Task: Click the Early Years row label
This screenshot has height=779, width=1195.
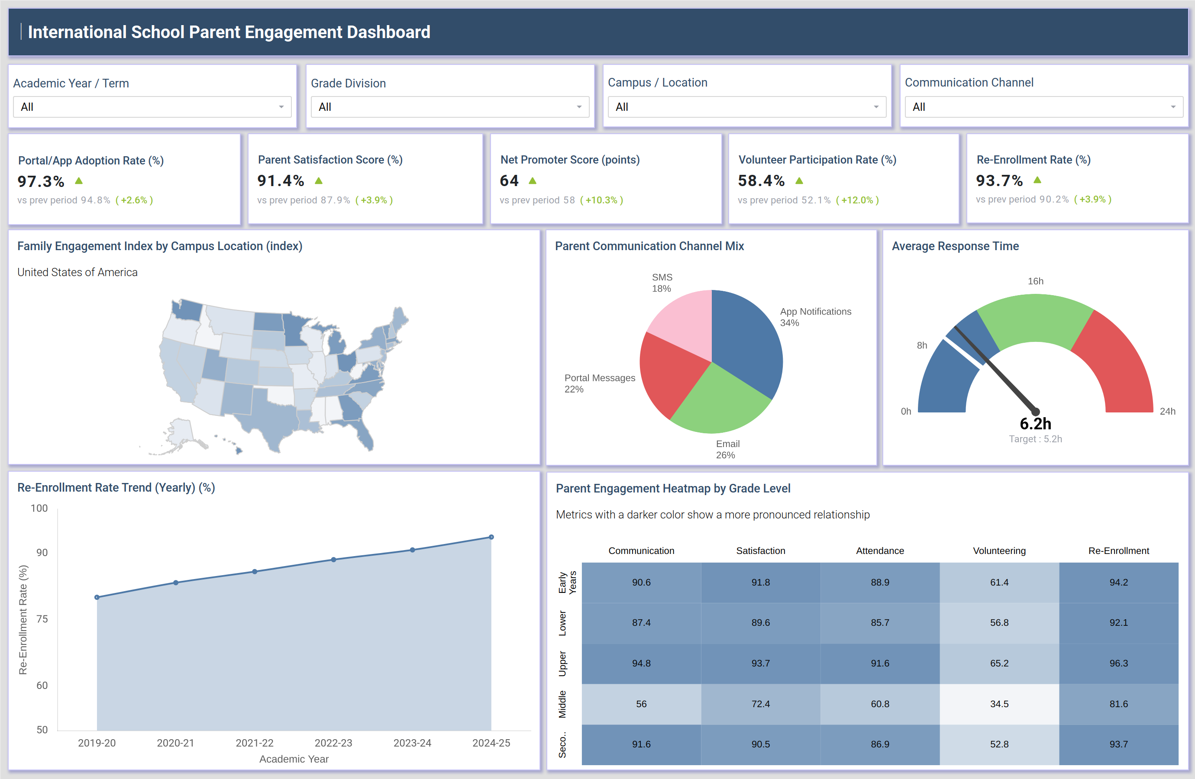Action: [x=567, y=582]
